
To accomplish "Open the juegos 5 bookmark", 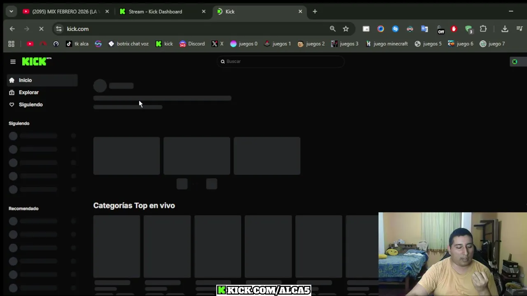I will (x=428, y=44).
